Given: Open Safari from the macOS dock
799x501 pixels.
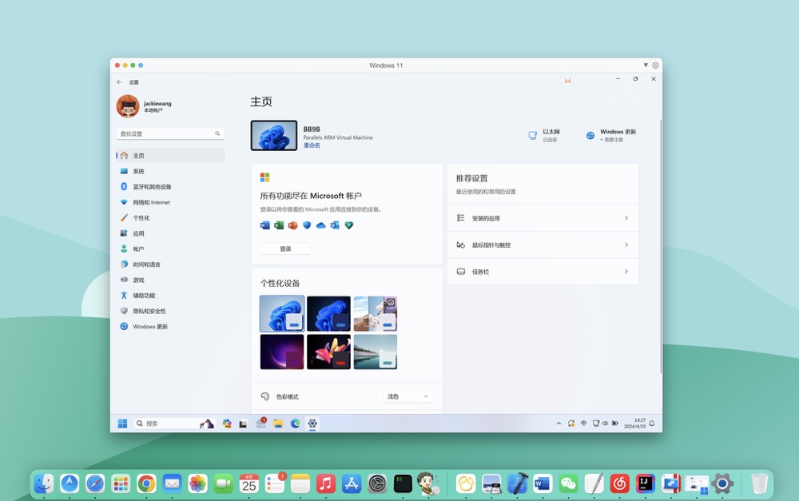Looking at the screenshot, I should click(95, 483).
